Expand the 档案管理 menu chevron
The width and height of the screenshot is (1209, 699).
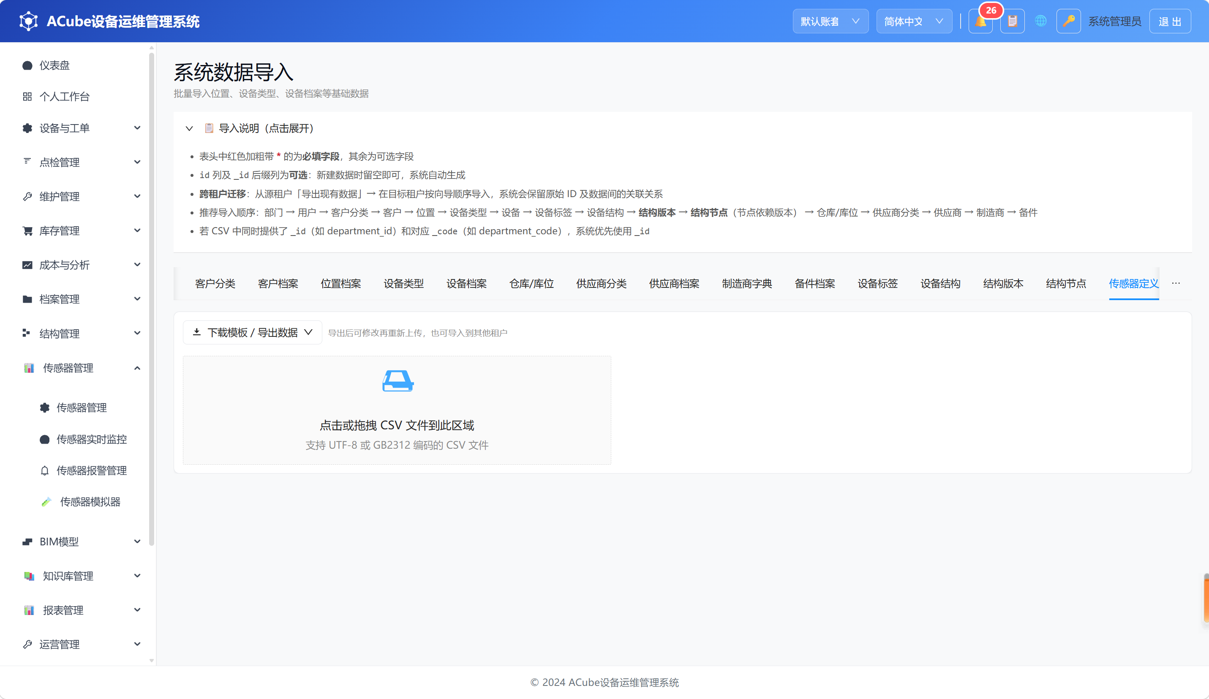(x=137, y=299)
